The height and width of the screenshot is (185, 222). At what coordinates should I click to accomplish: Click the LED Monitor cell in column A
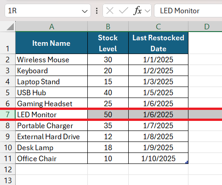coord(51,114)
